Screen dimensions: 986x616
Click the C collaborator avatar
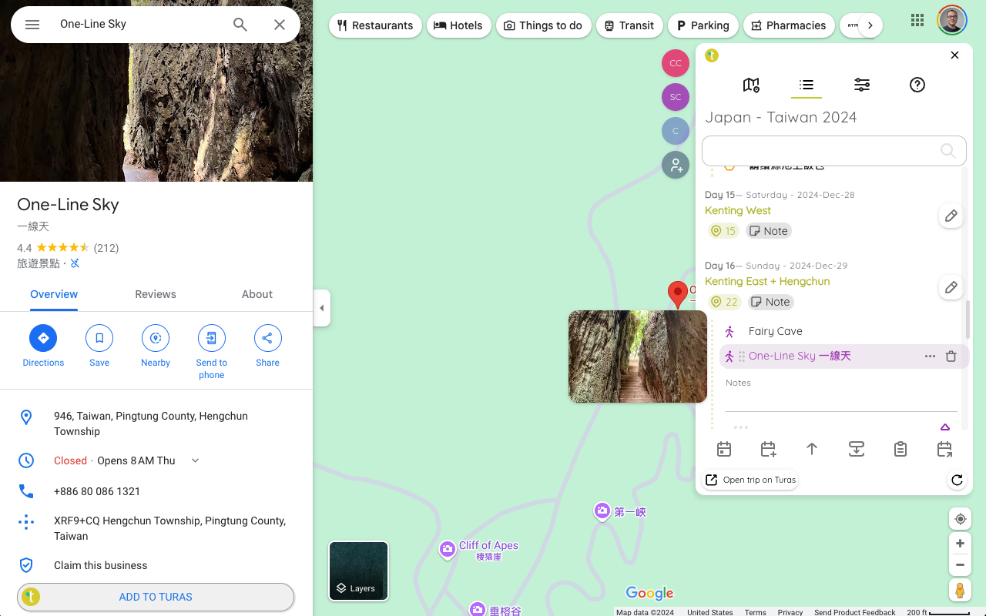click(676, 131)
